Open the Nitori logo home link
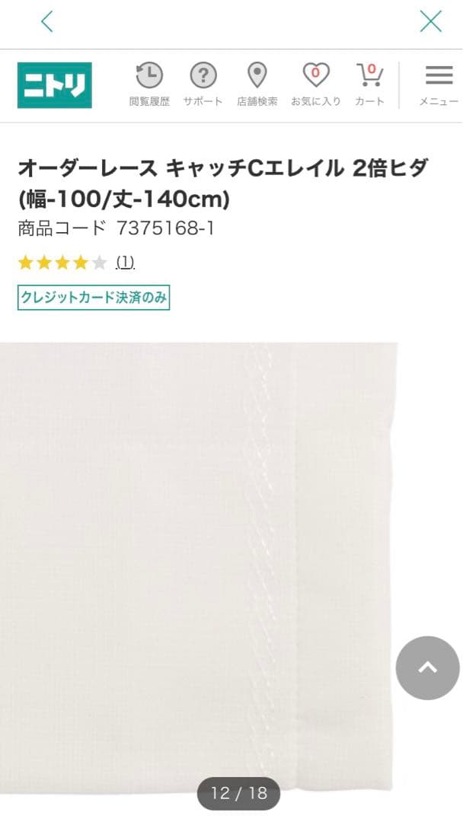463x822 pixels. click(55, 85)
